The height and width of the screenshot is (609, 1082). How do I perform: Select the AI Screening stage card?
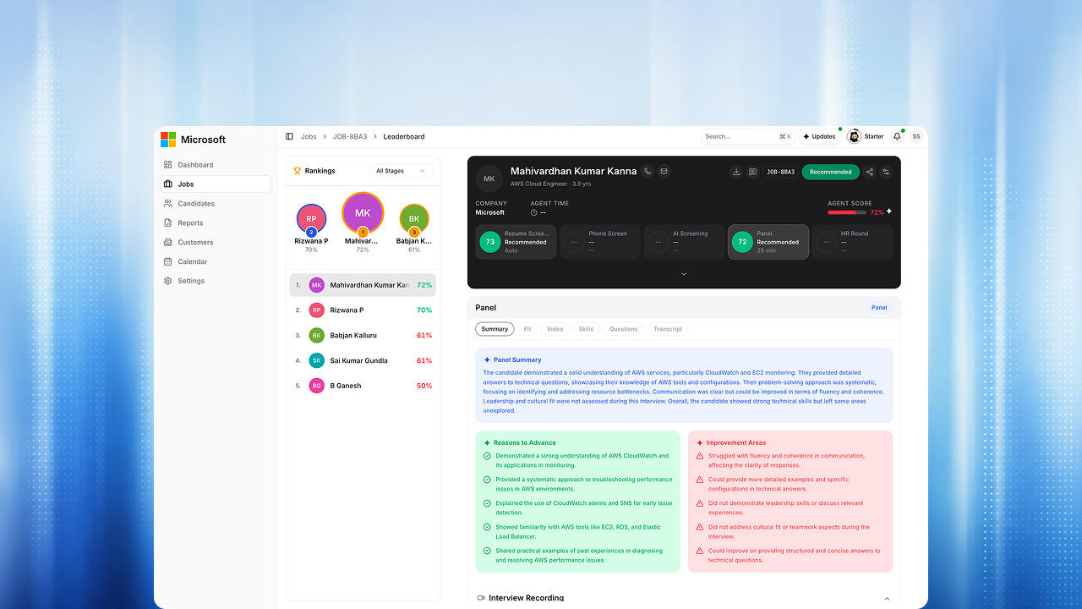click(x=684, y=242)
